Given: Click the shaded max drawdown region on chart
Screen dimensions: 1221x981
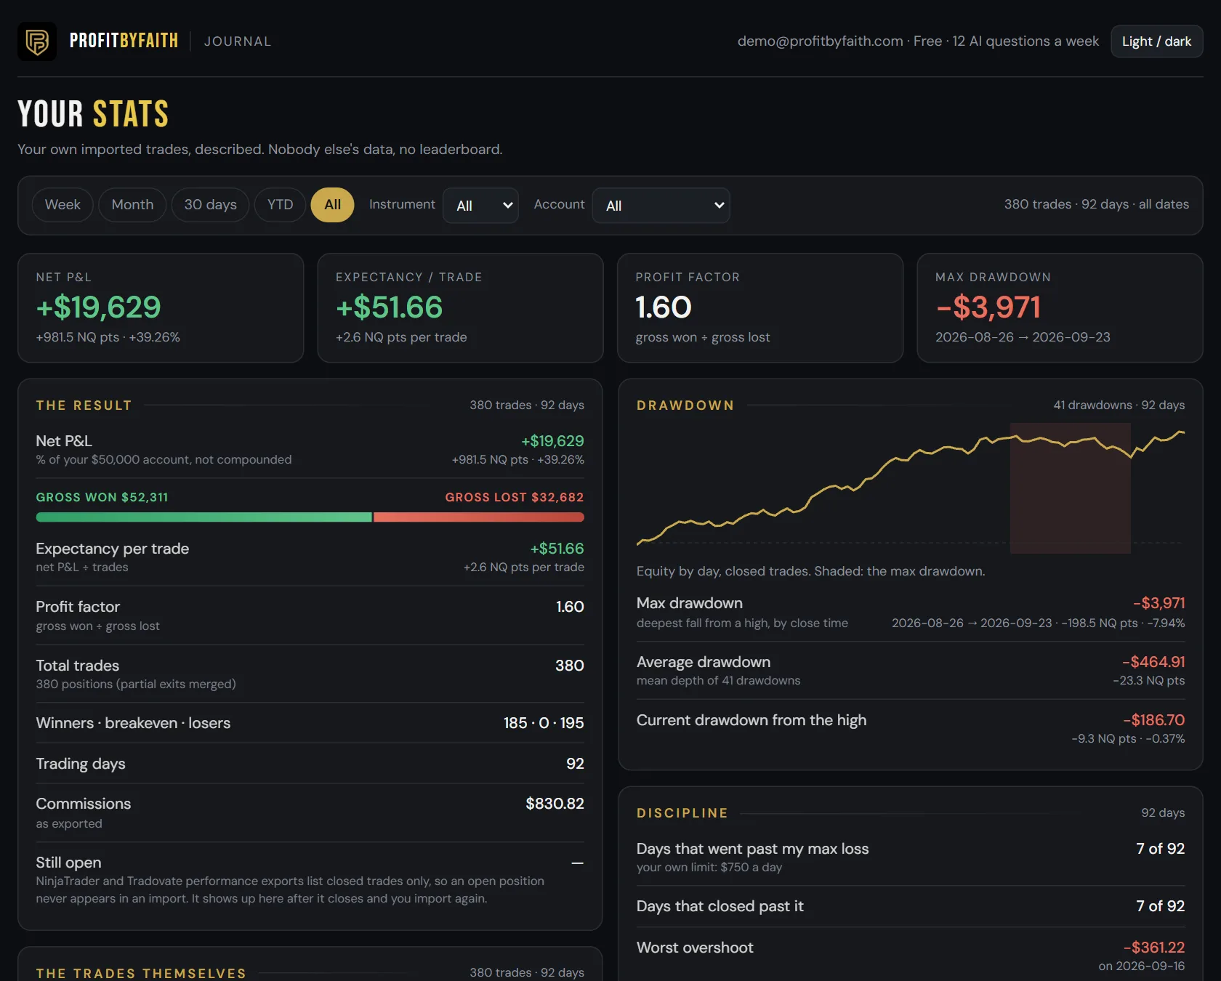Looking at the screenshot, I should 1070,488.
